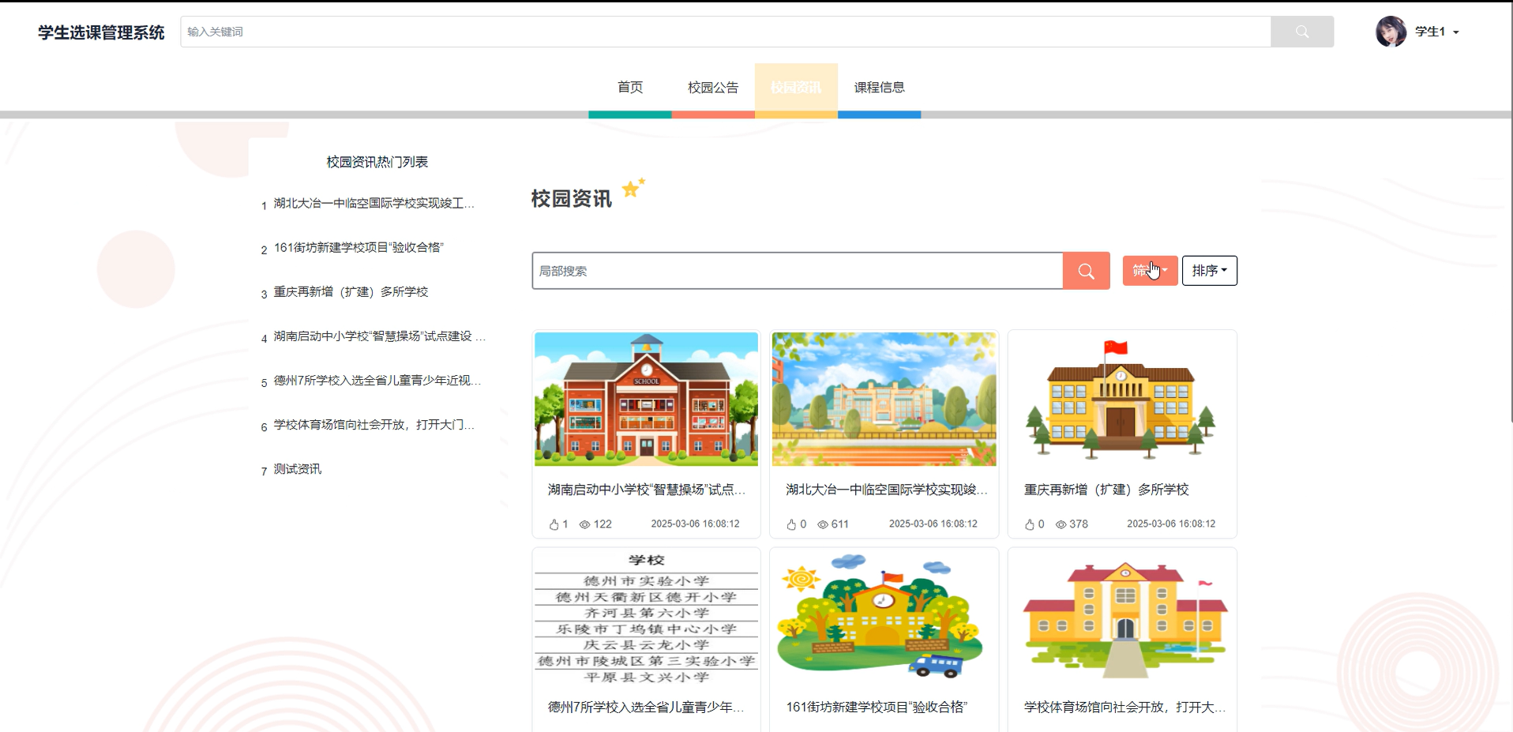Open card title 湖南启动中小学校"智慧操场"试点
Image resolution: width=1513 pixels, height=732 pixels.
[x=647, y=490]
